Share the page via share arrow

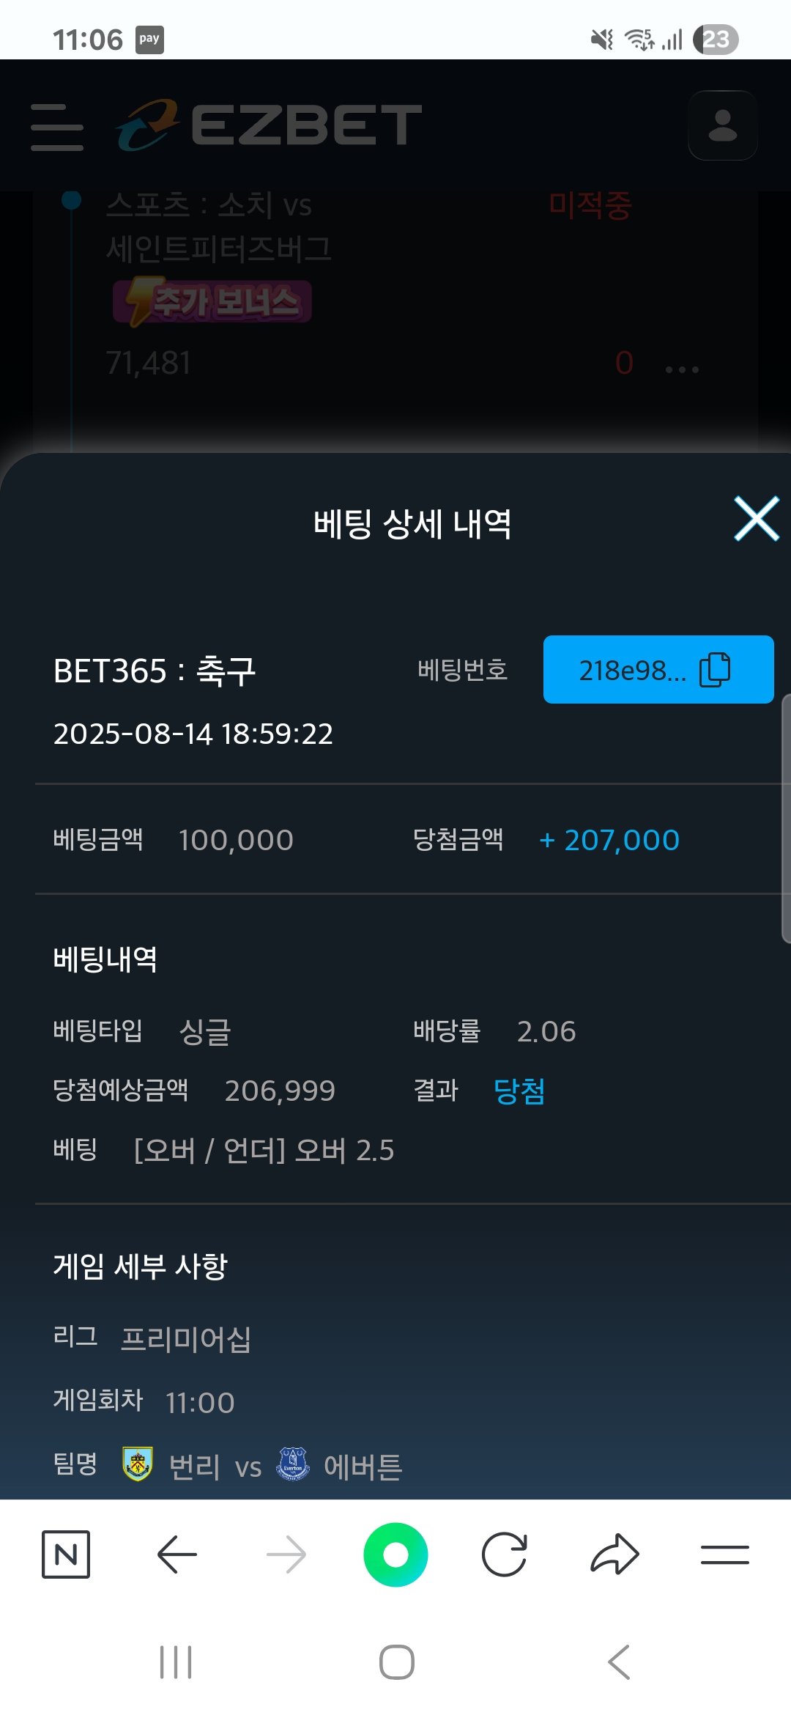point(614,1554)
